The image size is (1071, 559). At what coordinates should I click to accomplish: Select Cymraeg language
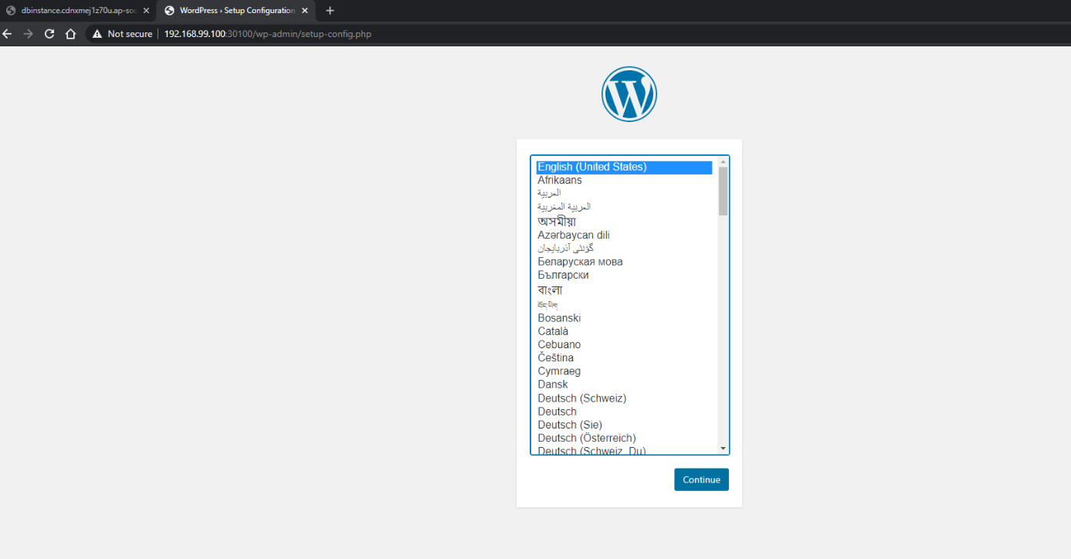(x=624, y=371)
